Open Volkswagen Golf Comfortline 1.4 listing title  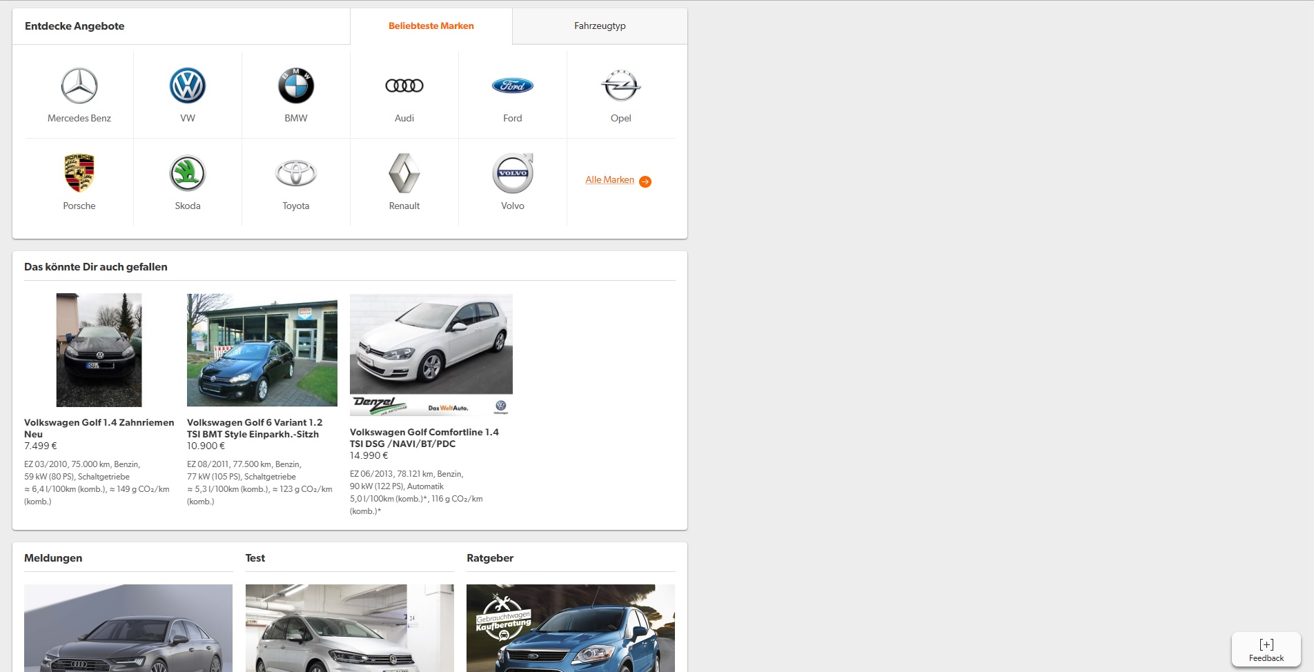pyautogui.click(x=424, y=438)
